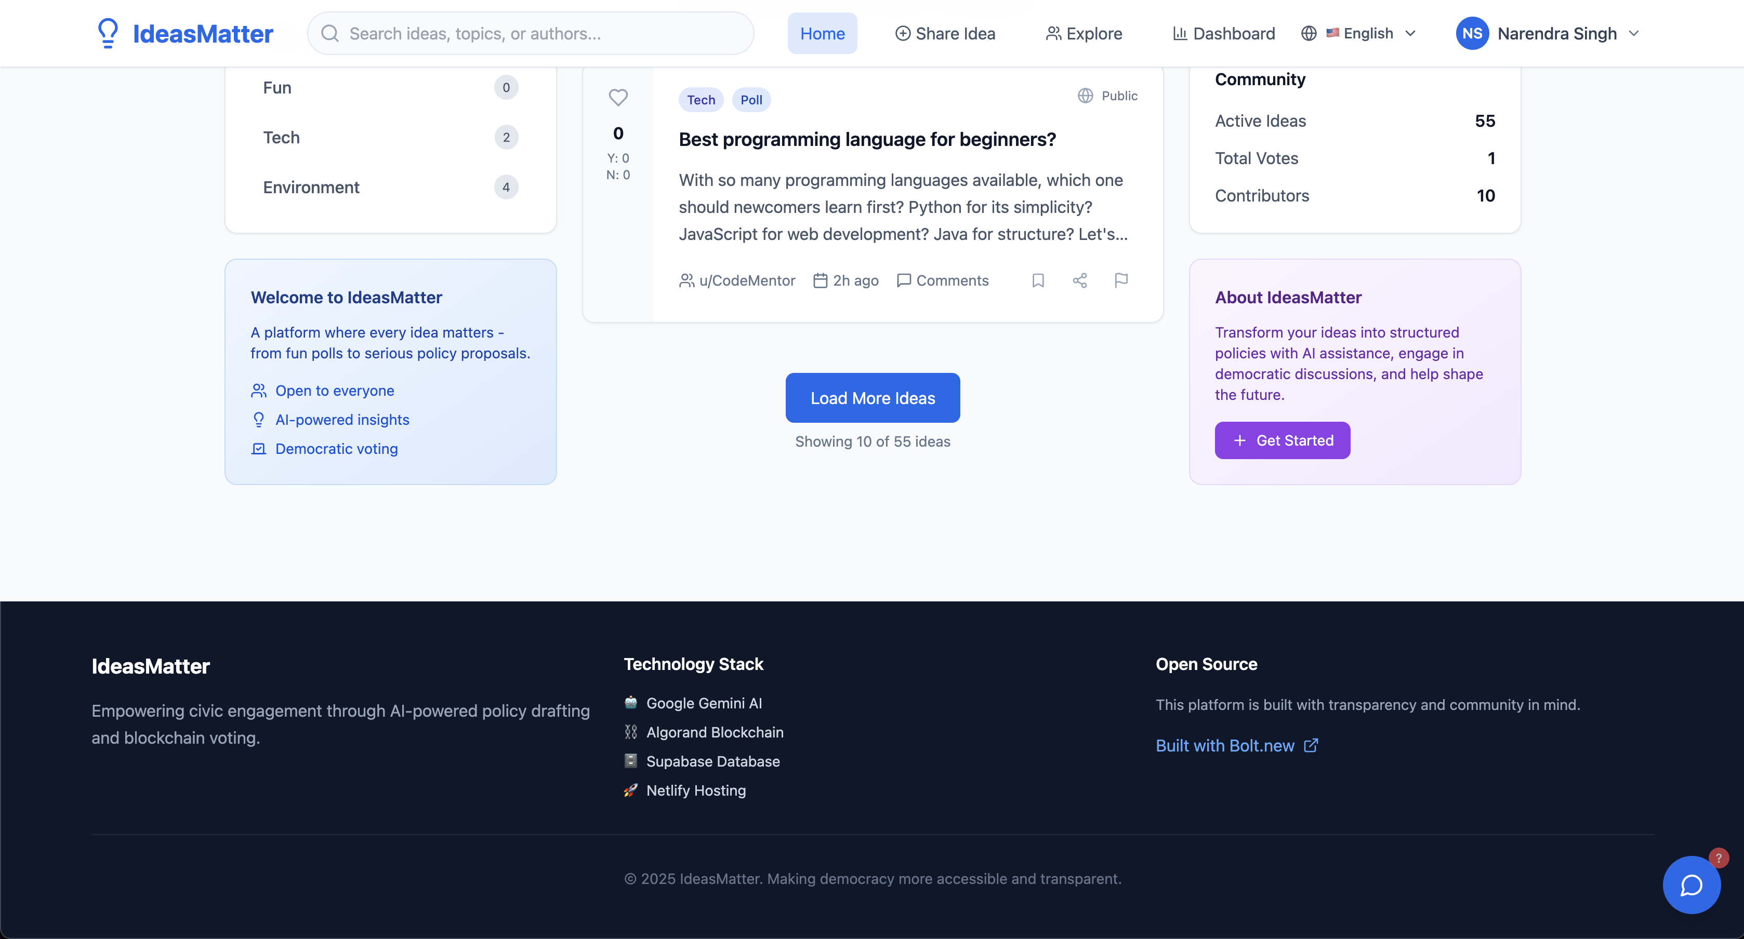Go to the Explore page
Screen dimensions: 1744x939
[x=1084, y=33]
